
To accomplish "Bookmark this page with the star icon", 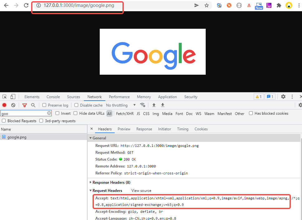I will tap(207, 5).
